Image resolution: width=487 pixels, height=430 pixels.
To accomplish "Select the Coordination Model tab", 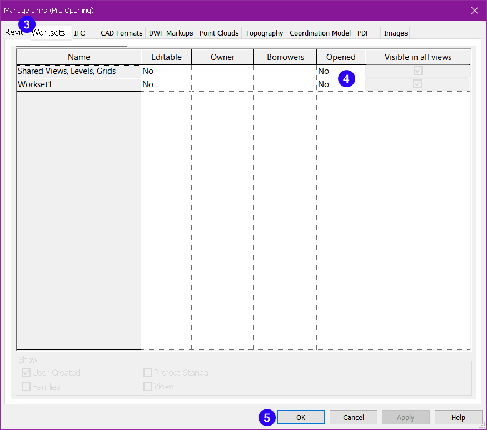I will pyautogui.click(x=320, y=33).
